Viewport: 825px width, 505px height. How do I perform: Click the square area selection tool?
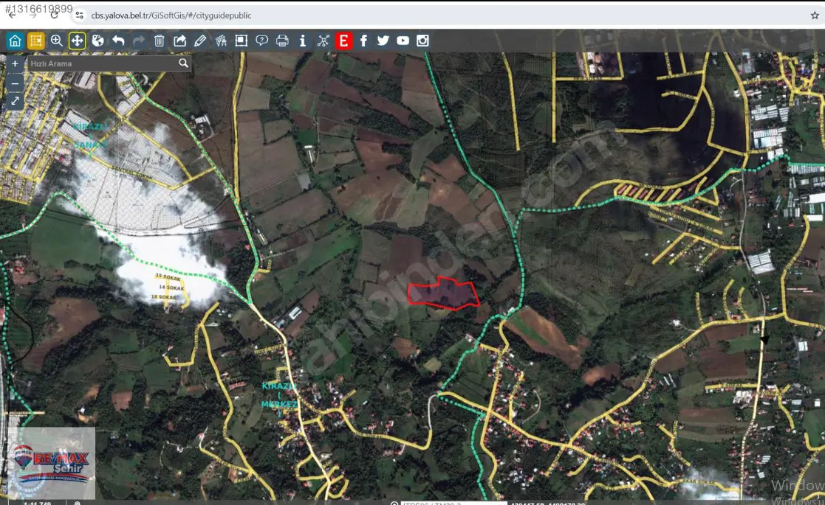tap(241, 41)
